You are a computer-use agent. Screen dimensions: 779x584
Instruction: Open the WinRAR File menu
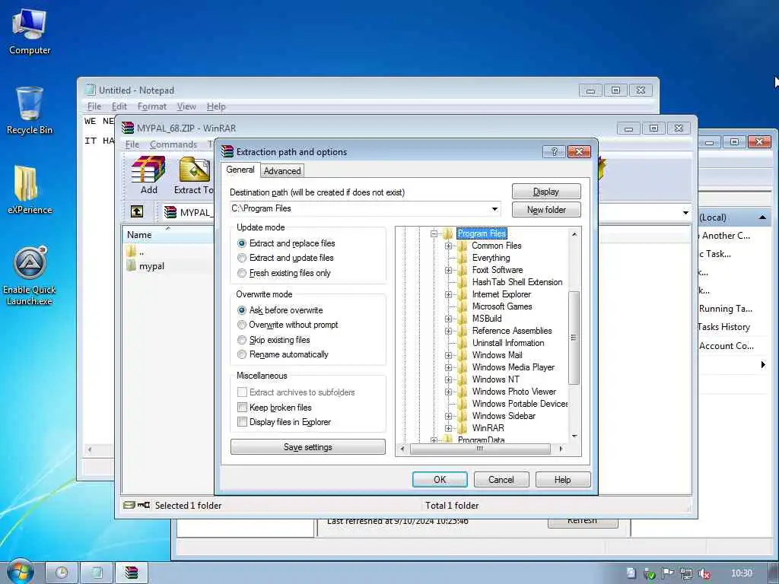tap(132, 144)
